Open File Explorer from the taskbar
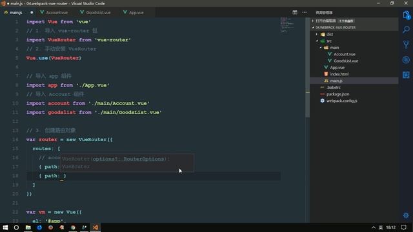The height and width of the screenshot is (232, 413). coord(28,227)
